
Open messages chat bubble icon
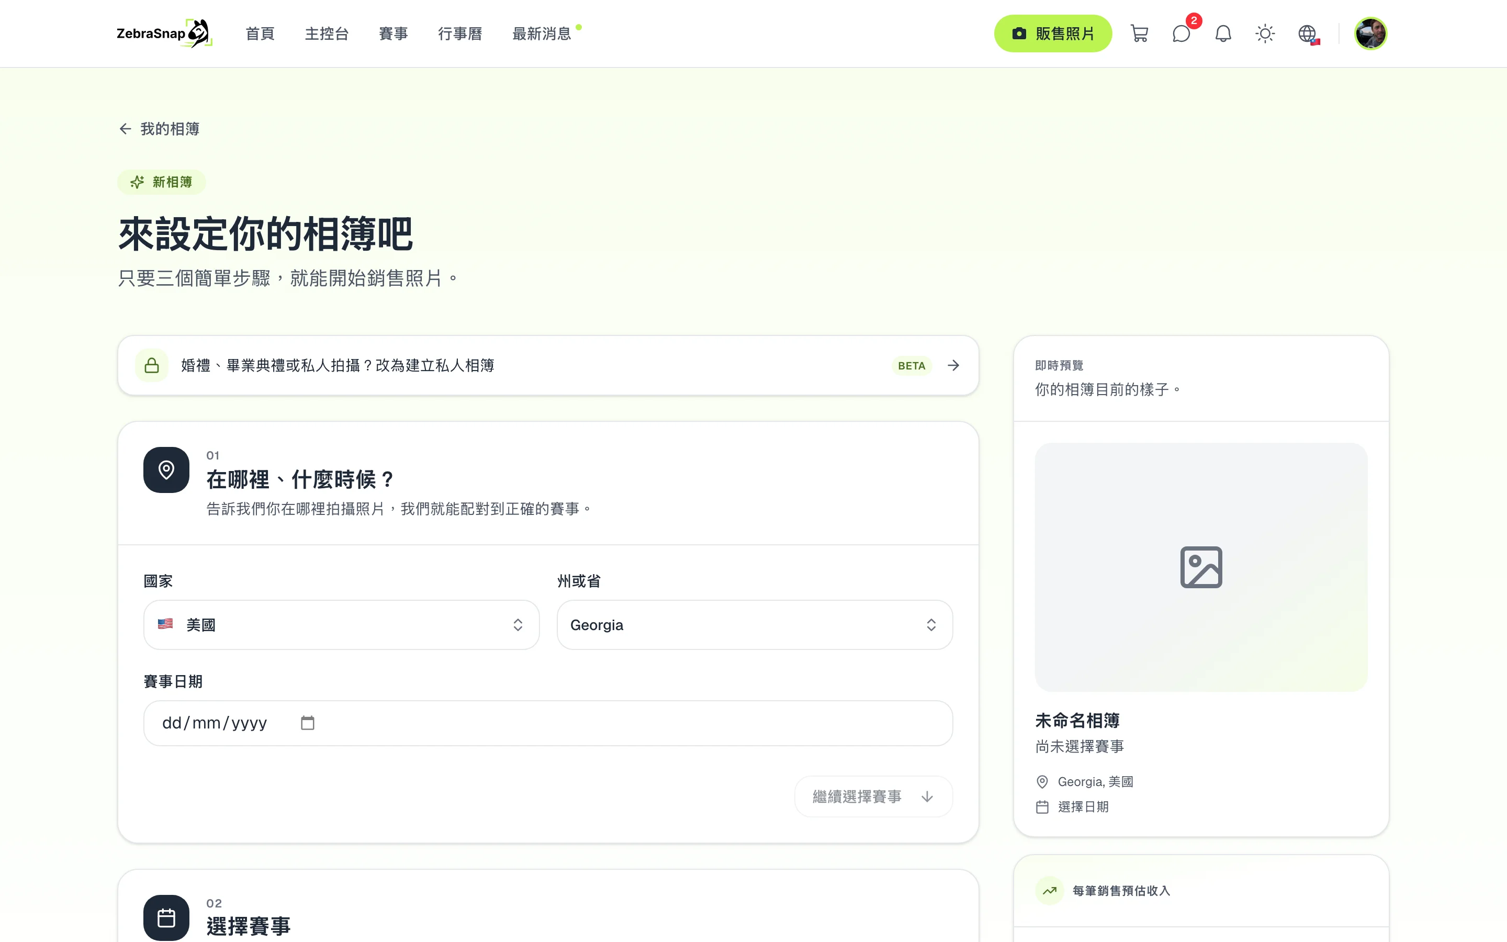1182,33
